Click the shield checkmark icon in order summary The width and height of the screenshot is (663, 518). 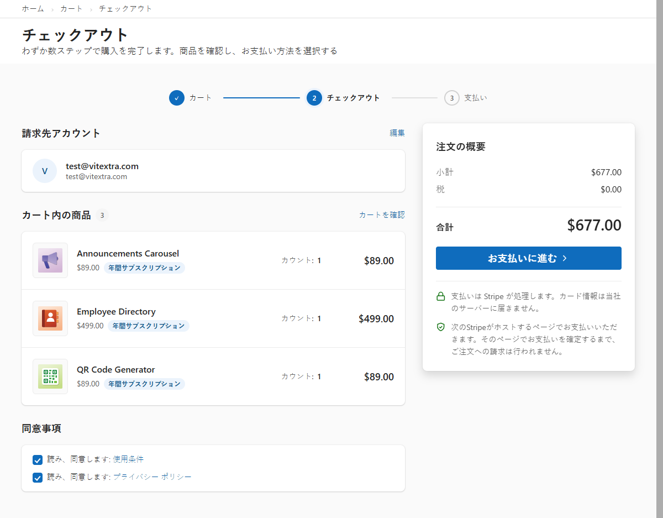tap(441, 327)
